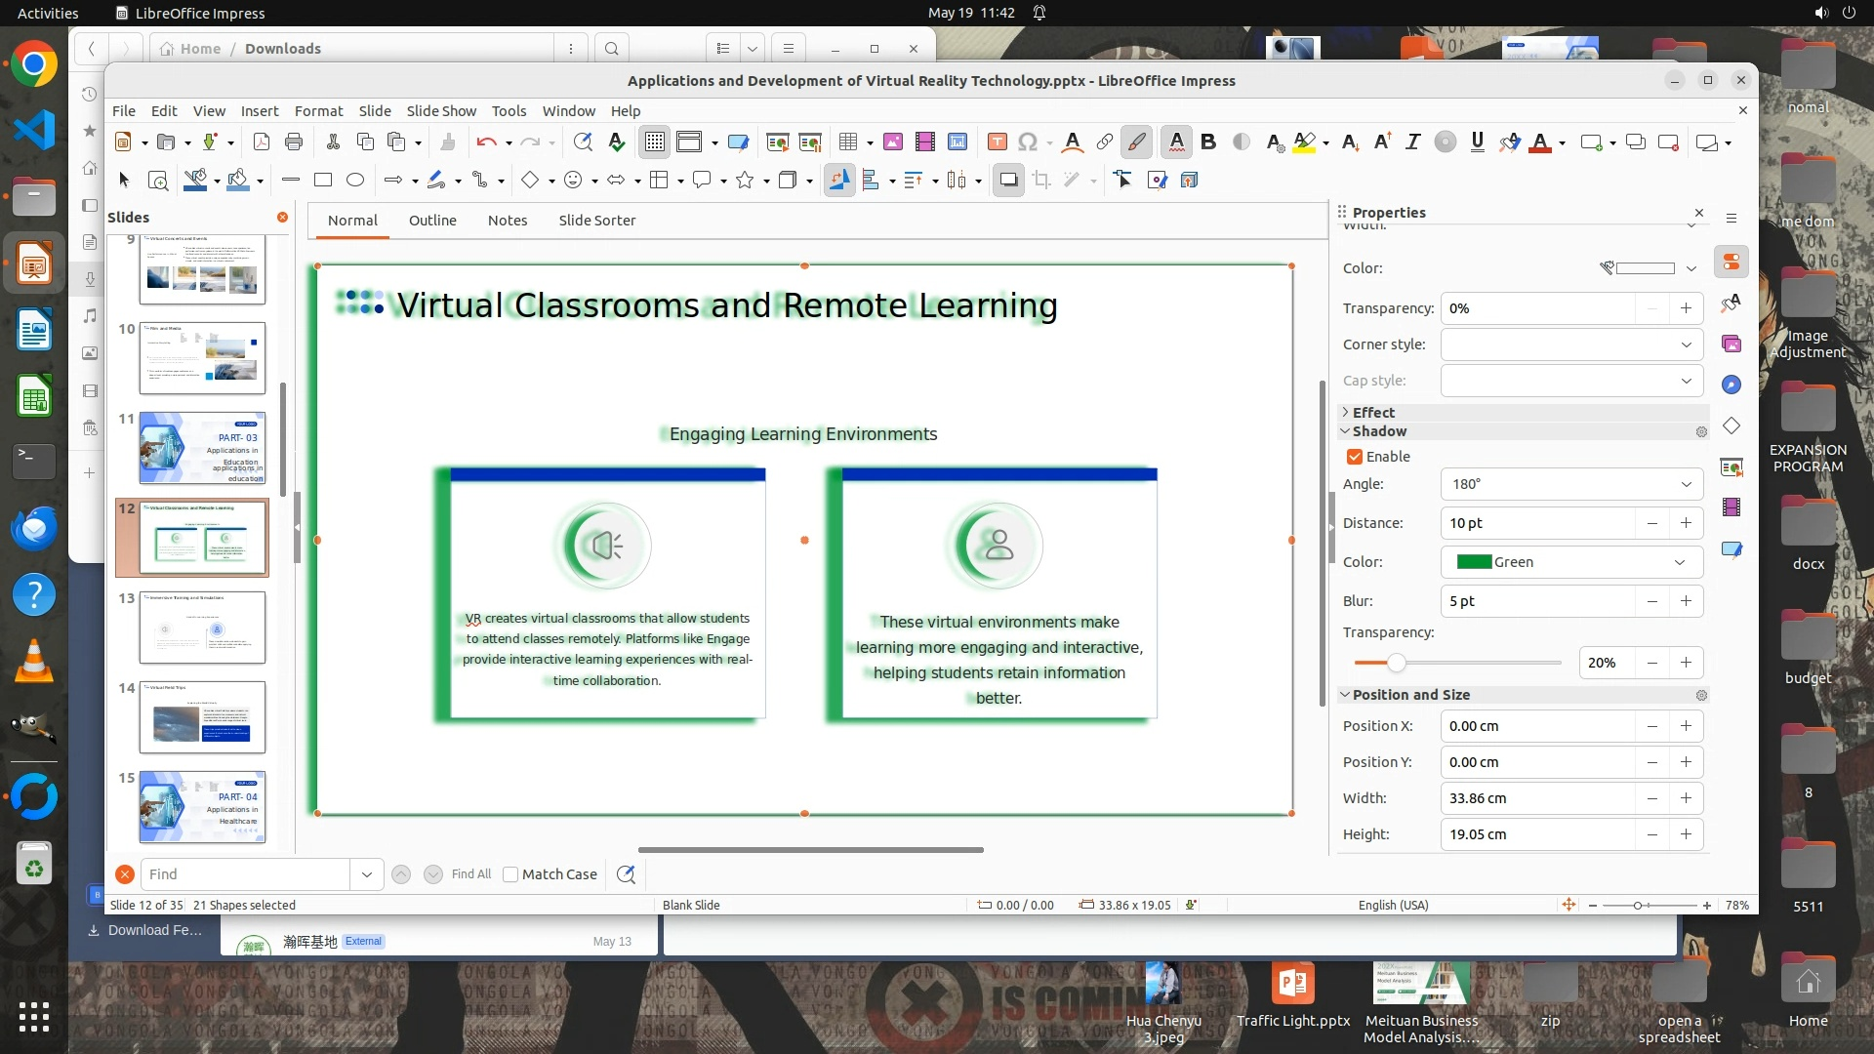1874x1054 pixels.
Task: Click the Find All button
Action: pyautogui.click(x=470, y=874)
